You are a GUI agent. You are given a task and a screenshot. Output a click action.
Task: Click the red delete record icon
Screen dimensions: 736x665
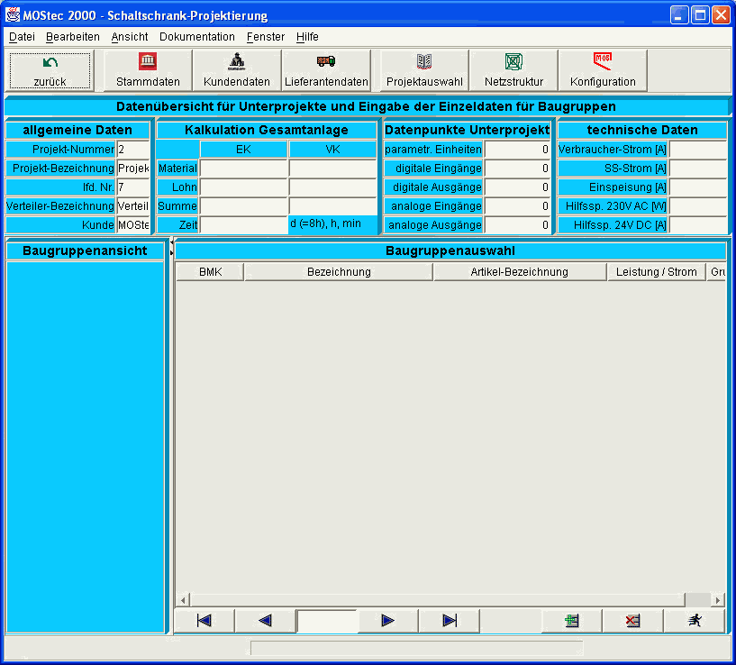click(632, 620)
